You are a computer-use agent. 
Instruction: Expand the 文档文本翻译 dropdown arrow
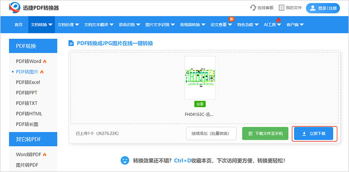coord(112,25)
